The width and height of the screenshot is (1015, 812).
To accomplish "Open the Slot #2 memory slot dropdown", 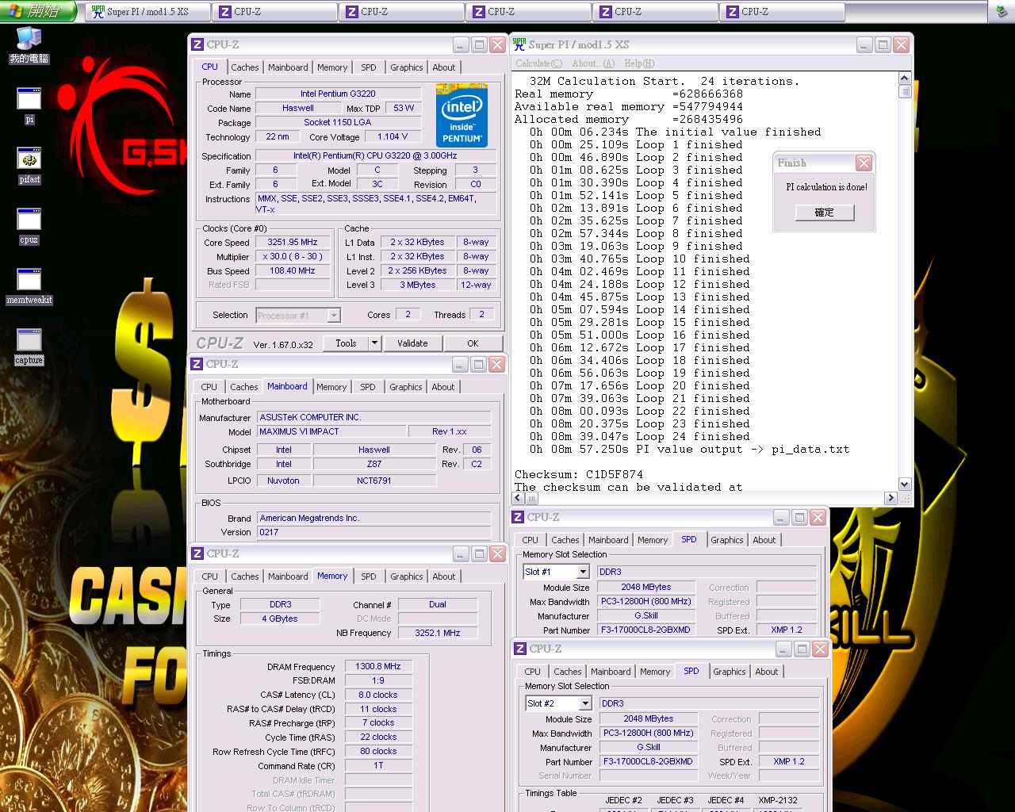I will 559,703.
